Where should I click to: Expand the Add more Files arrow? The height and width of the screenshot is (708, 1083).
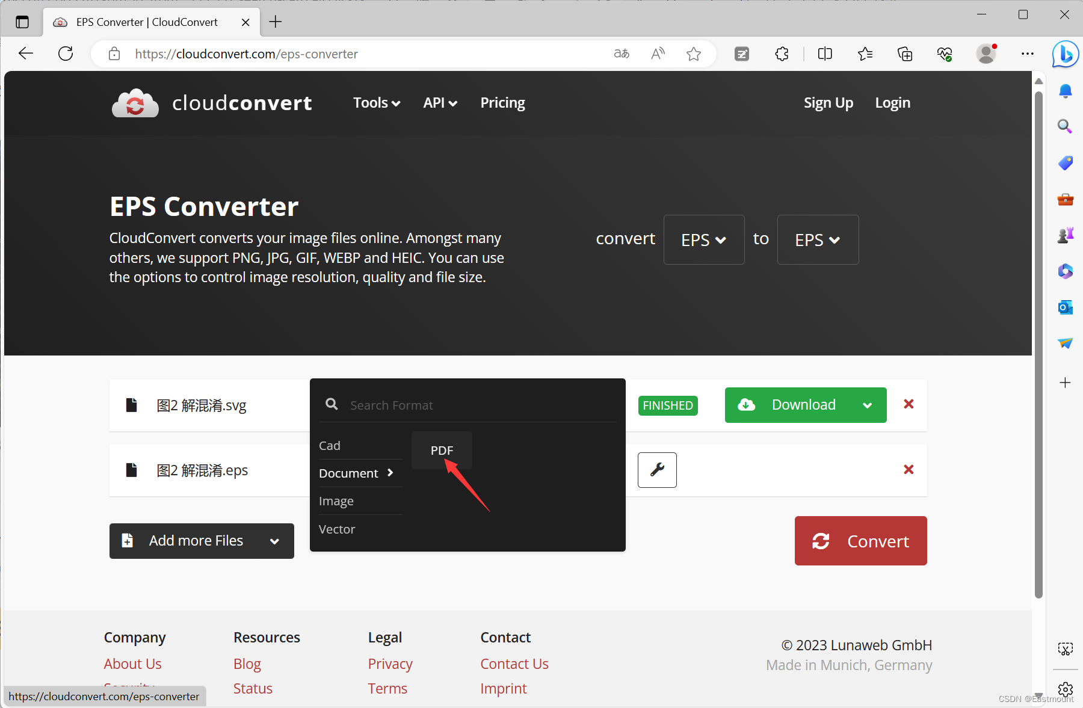(275, 541)
